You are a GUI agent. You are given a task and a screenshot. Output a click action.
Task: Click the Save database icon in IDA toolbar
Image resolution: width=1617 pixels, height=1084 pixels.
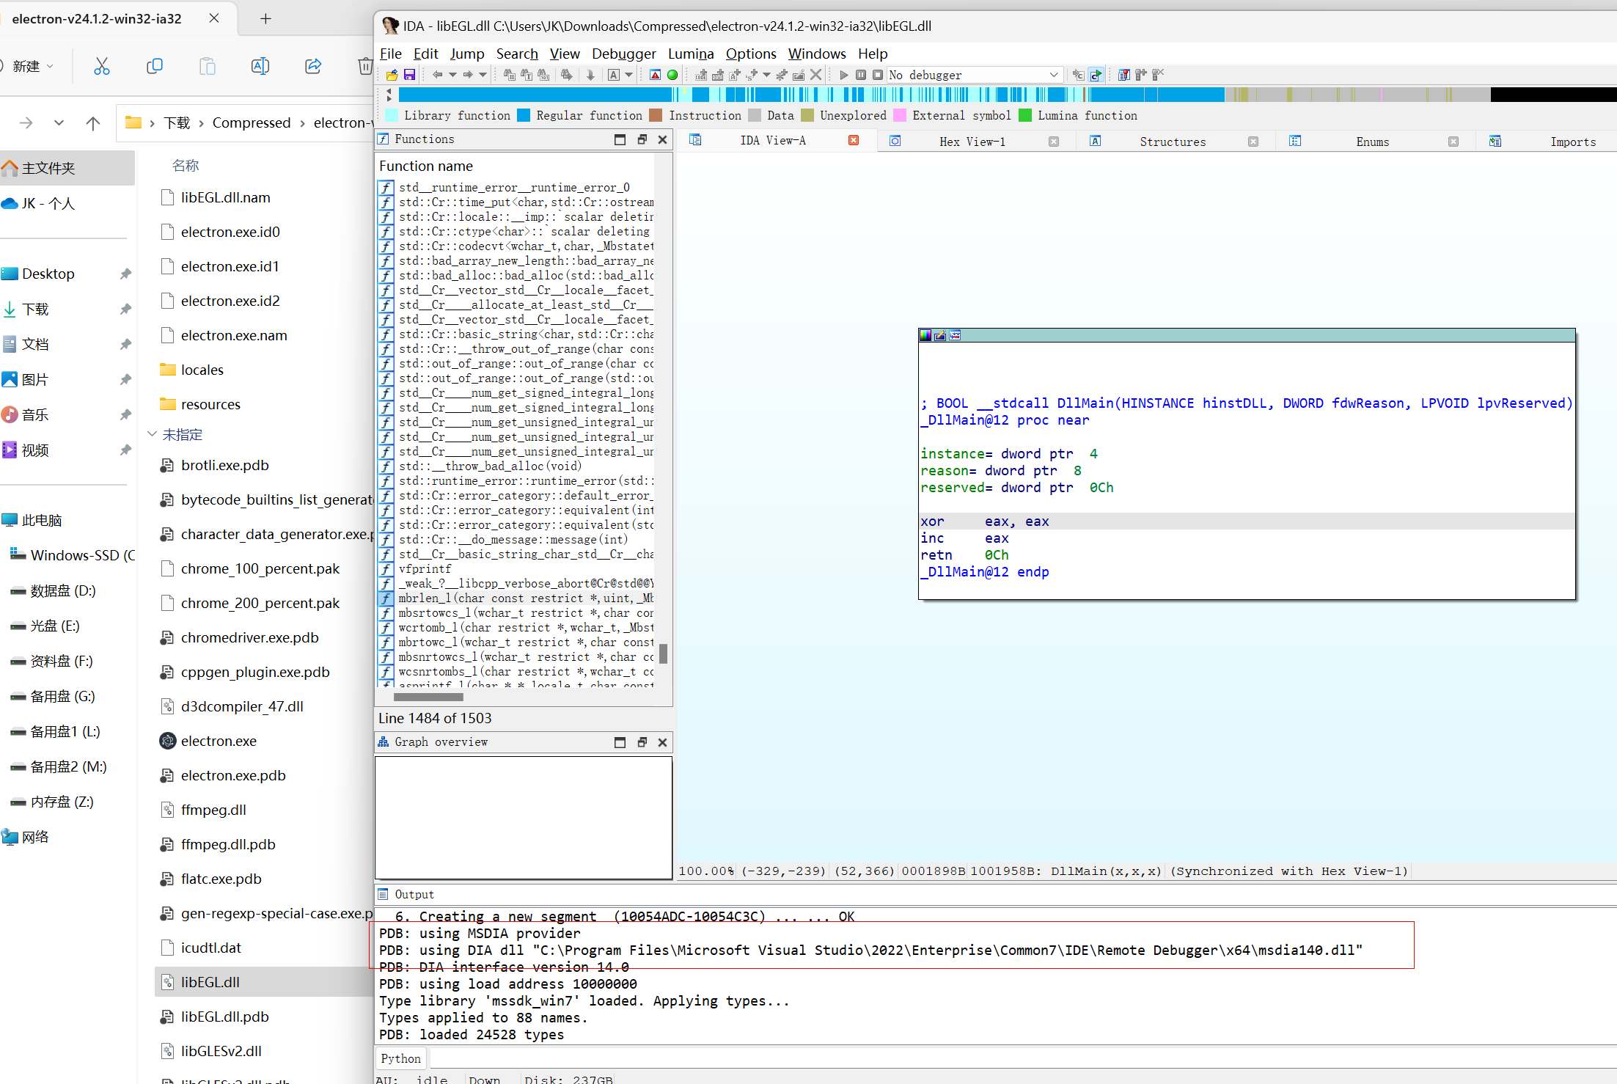pos(409,75)
